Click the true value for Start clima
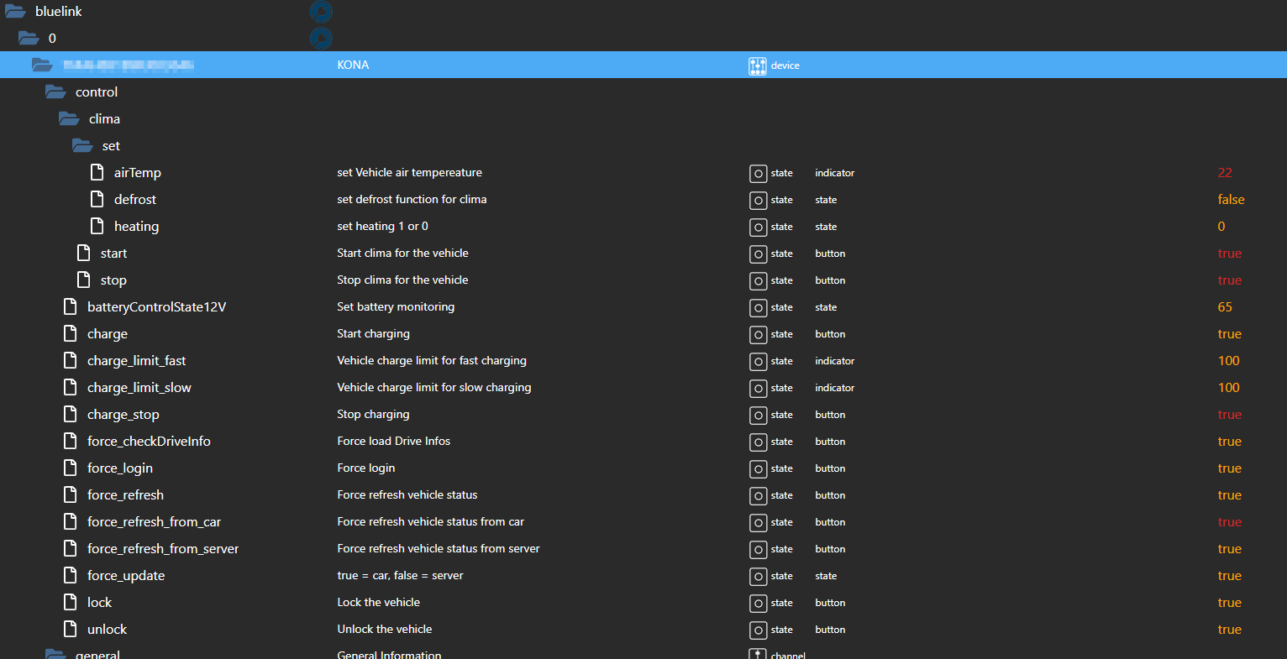 coord(1230,254)
